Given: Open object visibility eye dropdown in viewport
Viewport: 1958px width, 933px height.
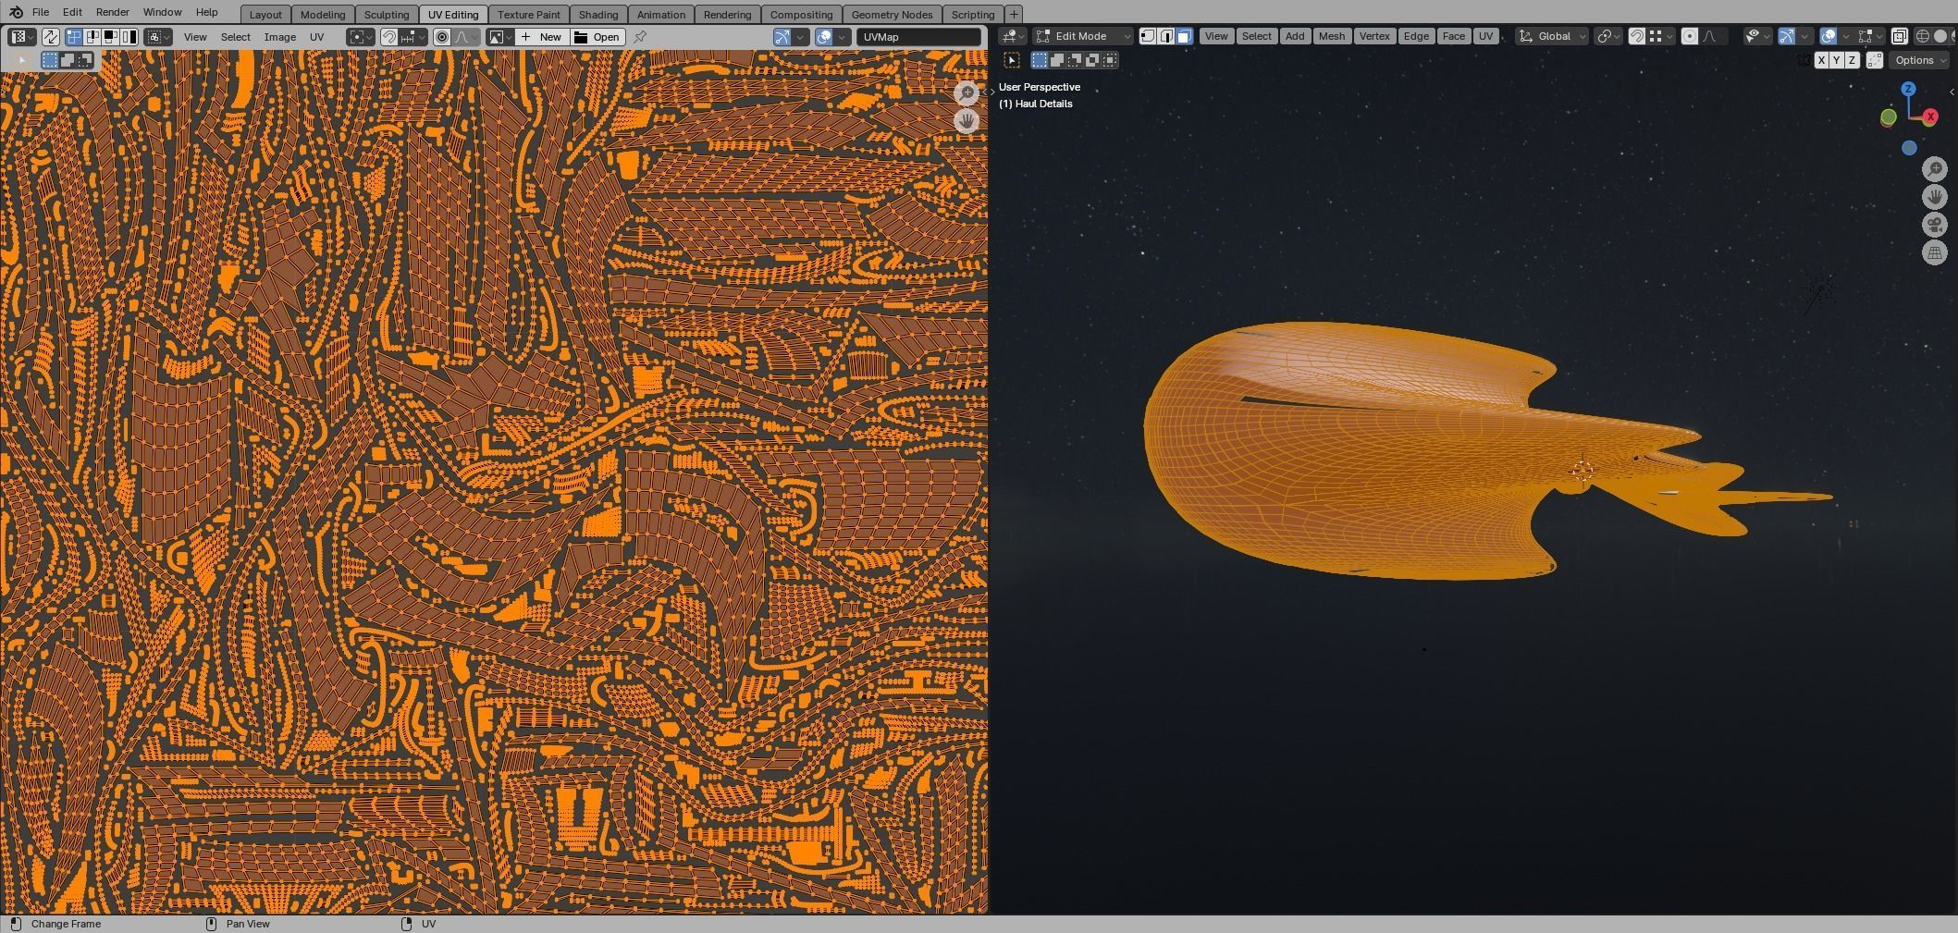Looking at the screenshot, I should [x=1757, y=36].
